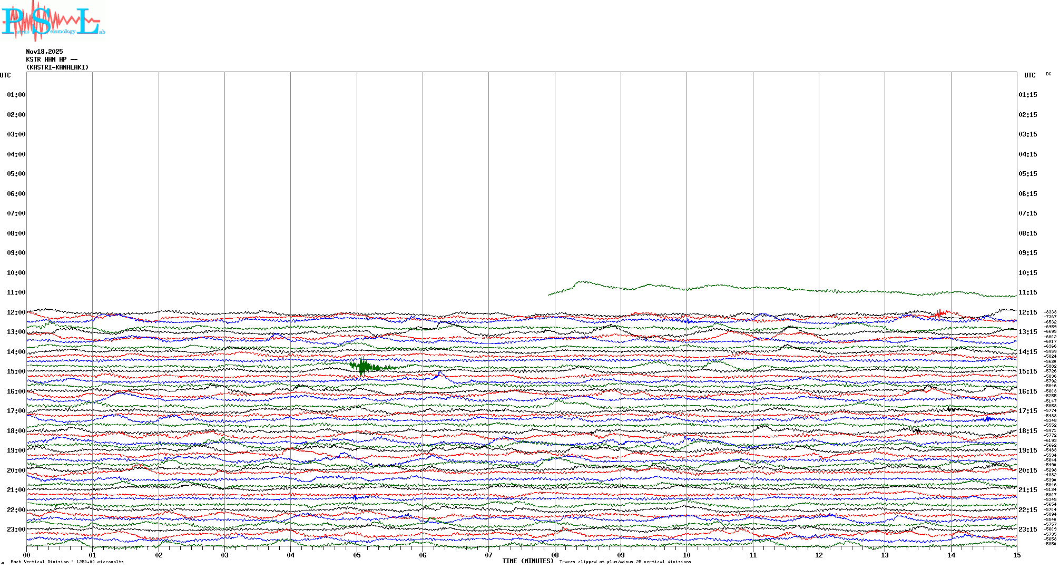This screenshot has height=569, width=1059.
Task: Click the green seismic event near minute 05
Action: (x=364, y=366)
